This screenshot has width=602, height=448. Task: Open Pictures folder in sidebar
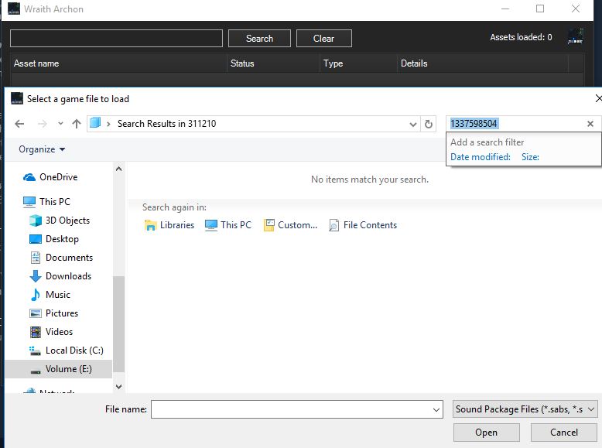point(53,313)
